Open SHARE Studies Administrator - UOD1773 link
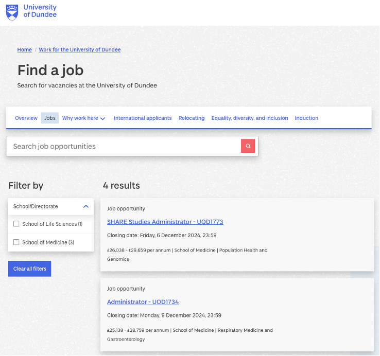Image resolution: width=380 pixels, height=356 pixels. (165, 222)
